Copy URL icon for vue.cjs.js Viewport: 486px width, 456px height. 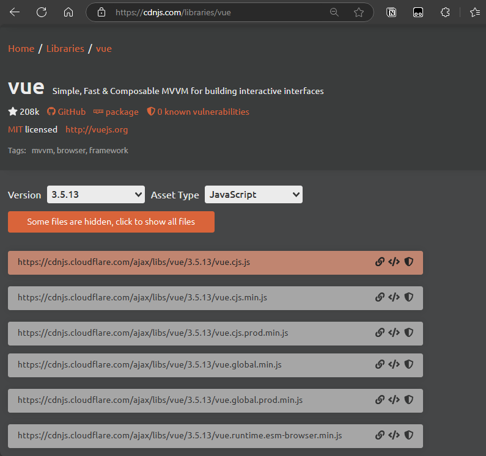point(380,262)
